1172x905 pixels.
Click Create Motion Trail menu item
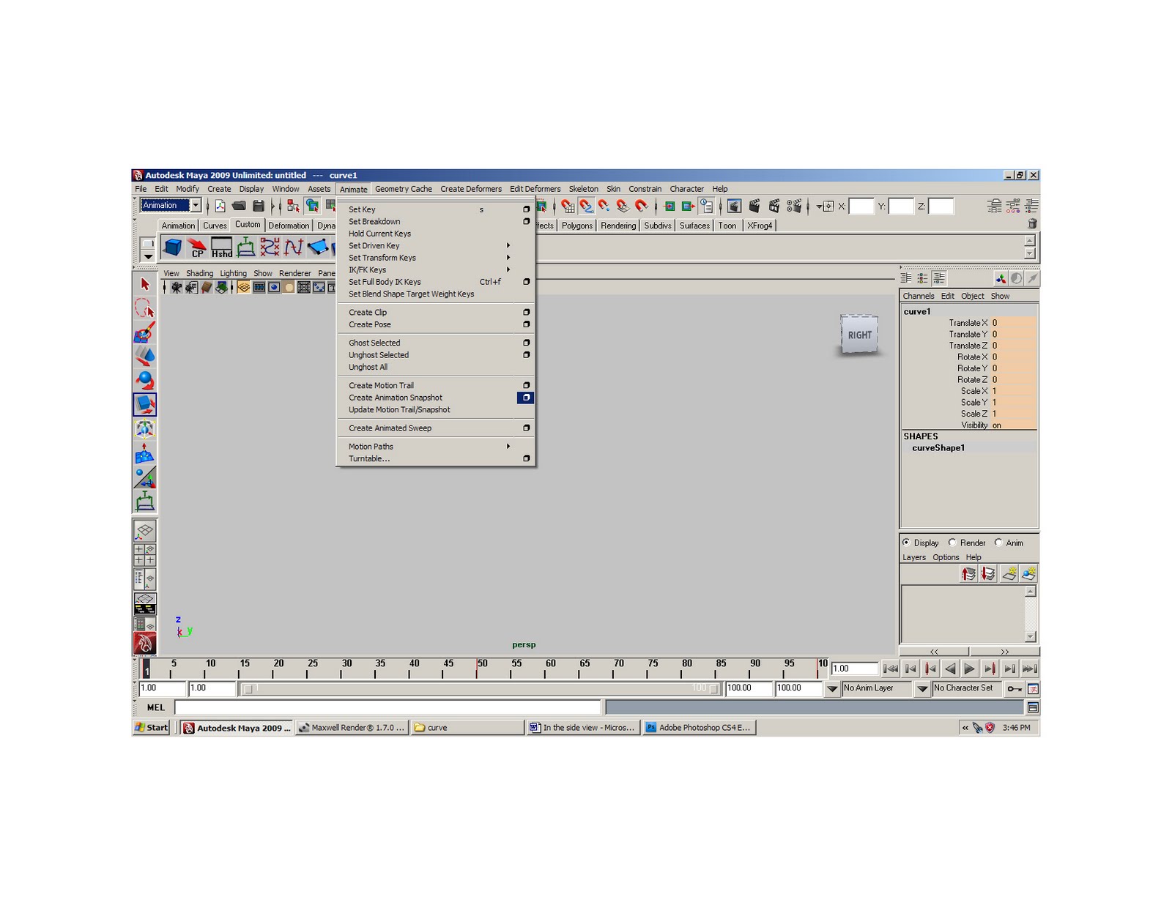(x=381, y=385)
